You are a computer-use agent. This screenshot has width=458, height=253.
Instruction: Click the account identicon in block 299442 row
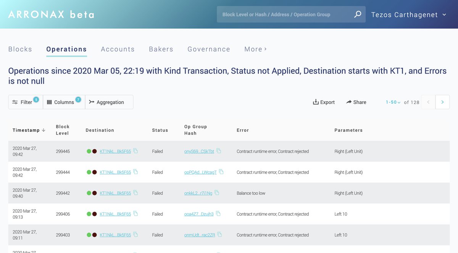point(92,193)
